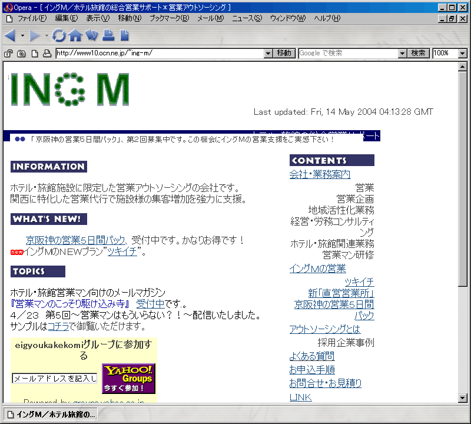Viewport: 471px width, 424px height.
Task: Click the scroll down arrow of the page scrollbar
Action: (x=463, y=398)
